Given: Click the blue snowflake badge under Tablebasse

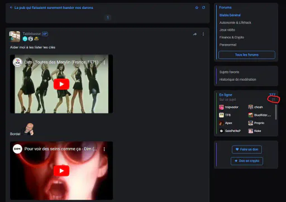Looking at the screenshot, I should [x=25, y=39].
